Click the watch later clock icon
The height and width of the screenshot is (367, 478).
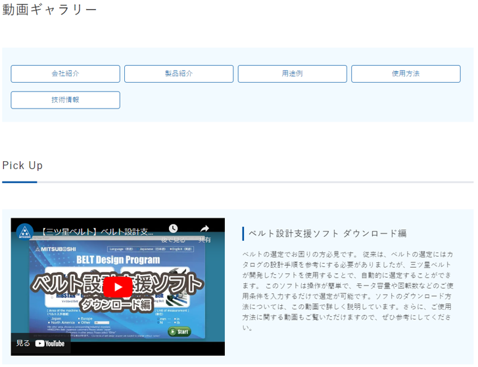pos(173,228)
